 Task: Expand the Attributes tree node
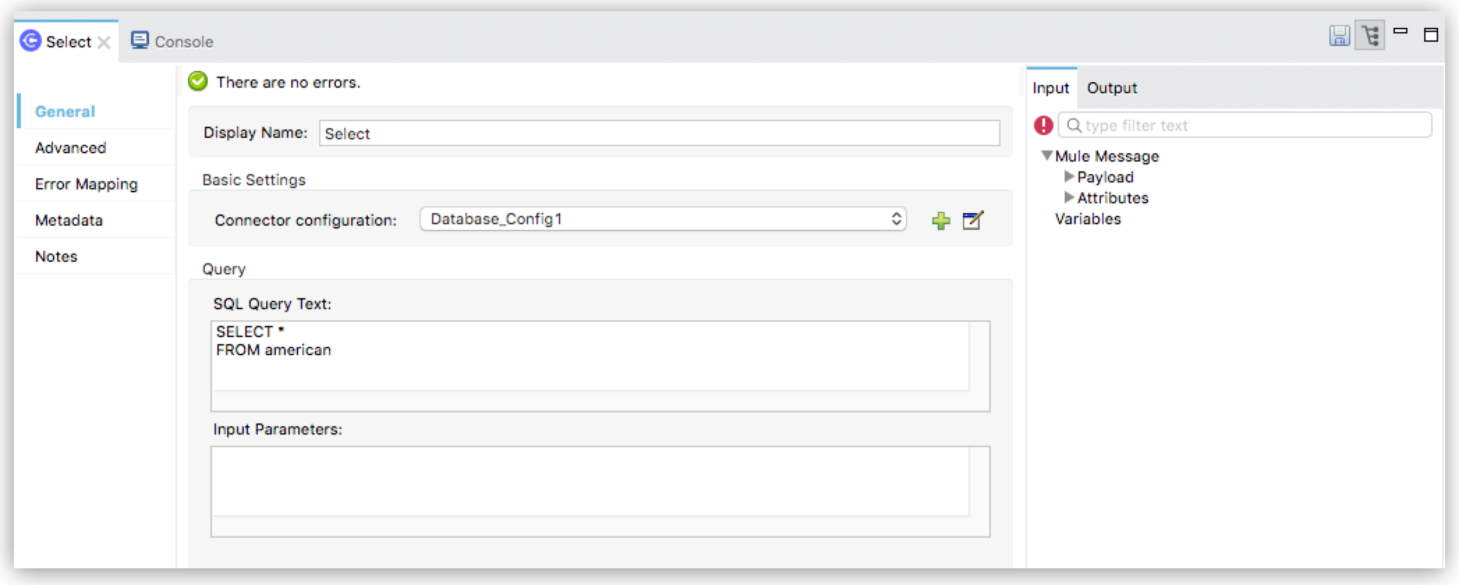(1068, 198)
